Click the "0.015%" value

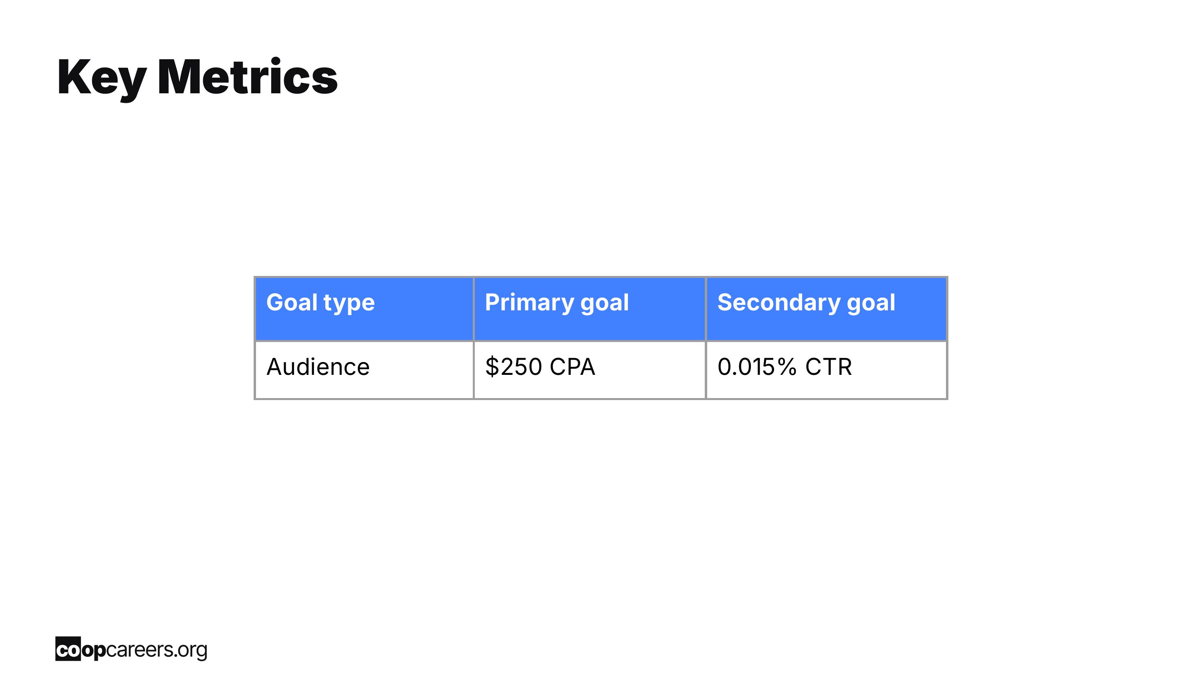[757, 367]
